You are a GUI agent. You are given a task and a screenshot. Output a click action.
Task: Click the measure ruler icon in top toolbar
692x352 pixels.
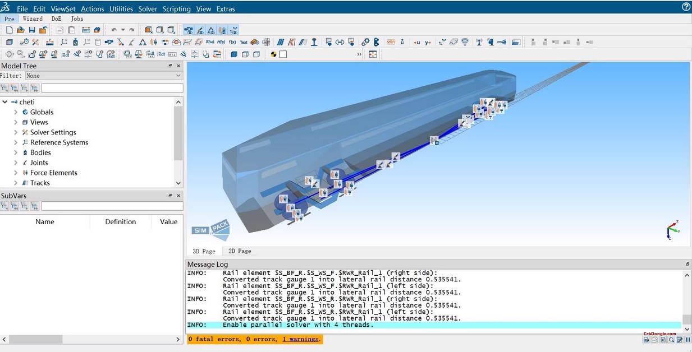[x=86, y=30]
